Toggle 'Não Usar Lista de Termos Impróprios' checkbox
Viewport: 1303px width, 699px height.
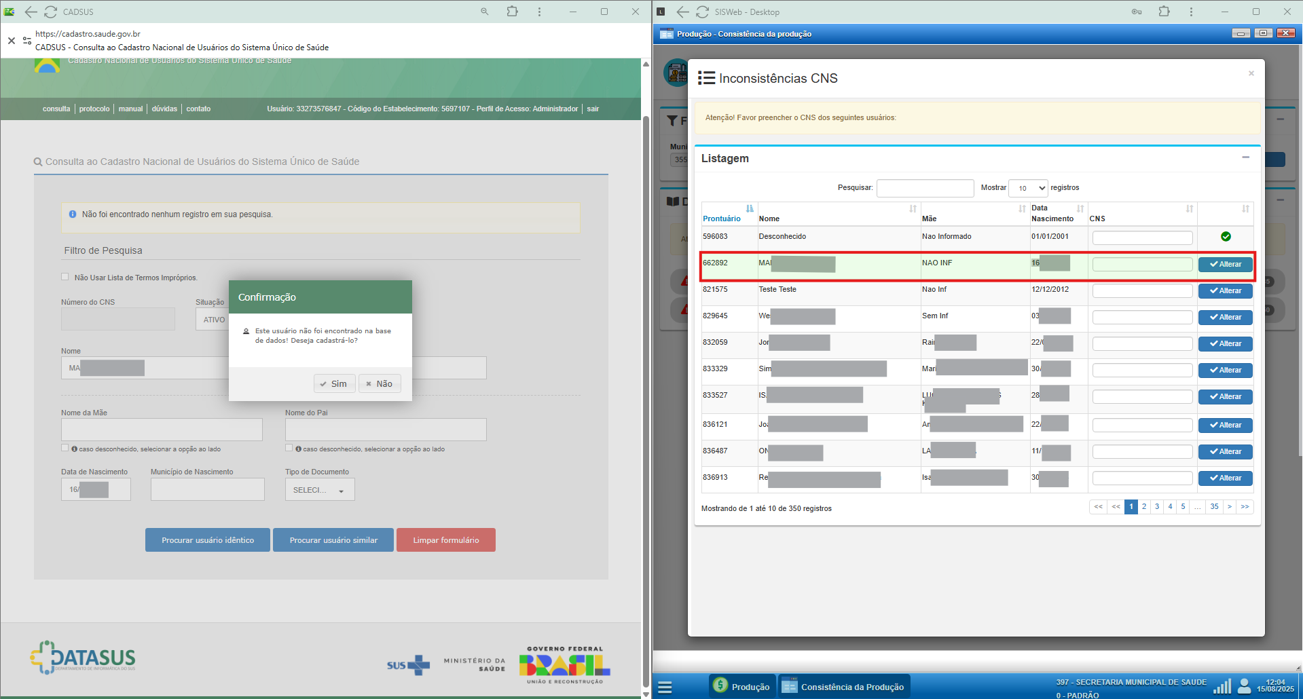tap(65, 277)
